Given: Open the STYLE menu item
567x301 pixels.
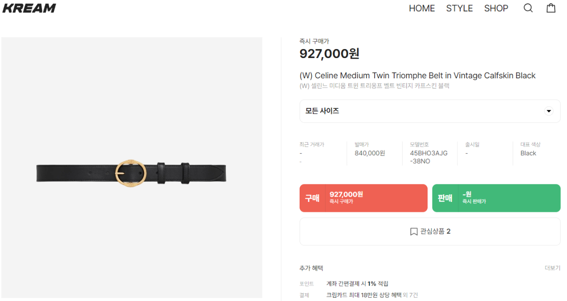Looking at the screenshot, I should pos(459,8).
